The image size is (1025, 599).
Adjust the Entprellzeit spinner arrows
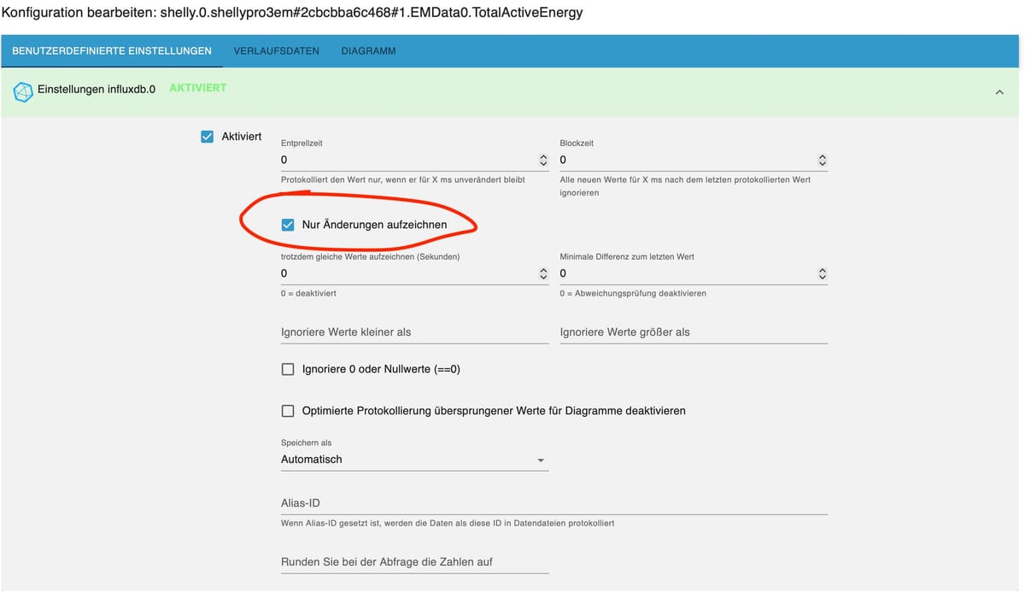click(542, 160)
